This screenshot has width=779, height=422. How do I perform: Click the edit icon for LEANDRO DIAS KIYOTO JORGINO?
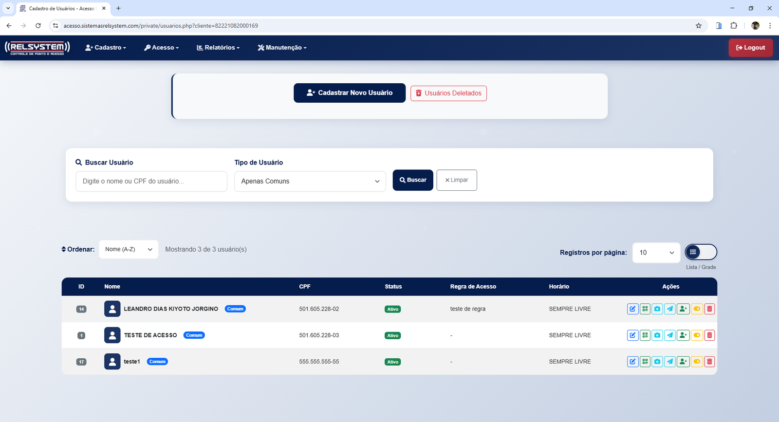632,309
